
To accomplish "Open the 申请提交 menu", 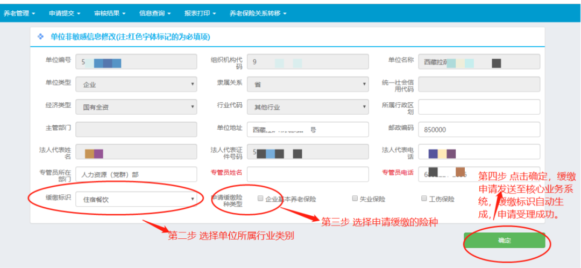I will tap(64, 12).
